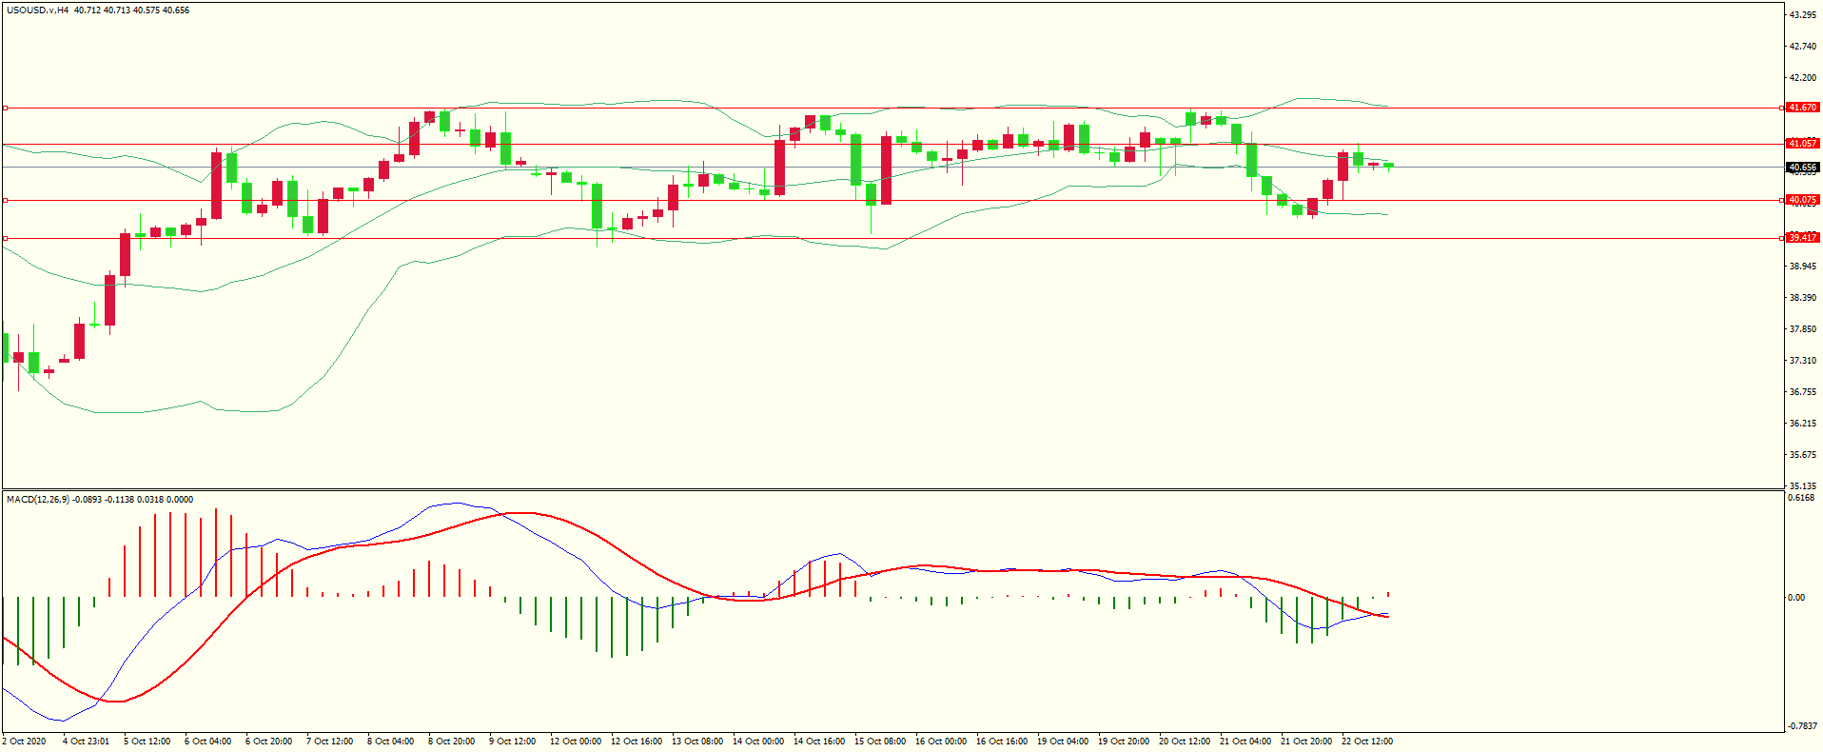
Task: Click the 15 Oct 08:00 time label
Action: [x=880, y=742]
